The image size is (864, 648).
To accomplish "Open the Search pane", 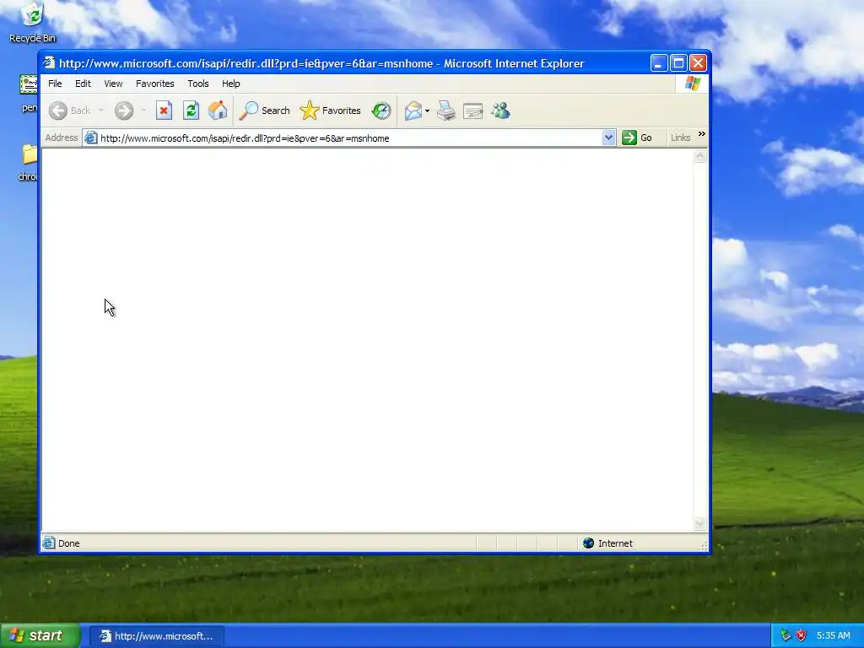I will point(264,111).
